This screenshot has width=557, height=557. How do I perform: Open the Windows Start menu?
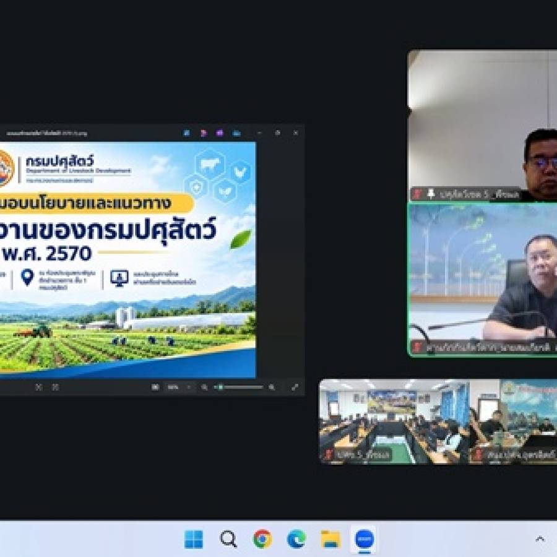[194, 539]
